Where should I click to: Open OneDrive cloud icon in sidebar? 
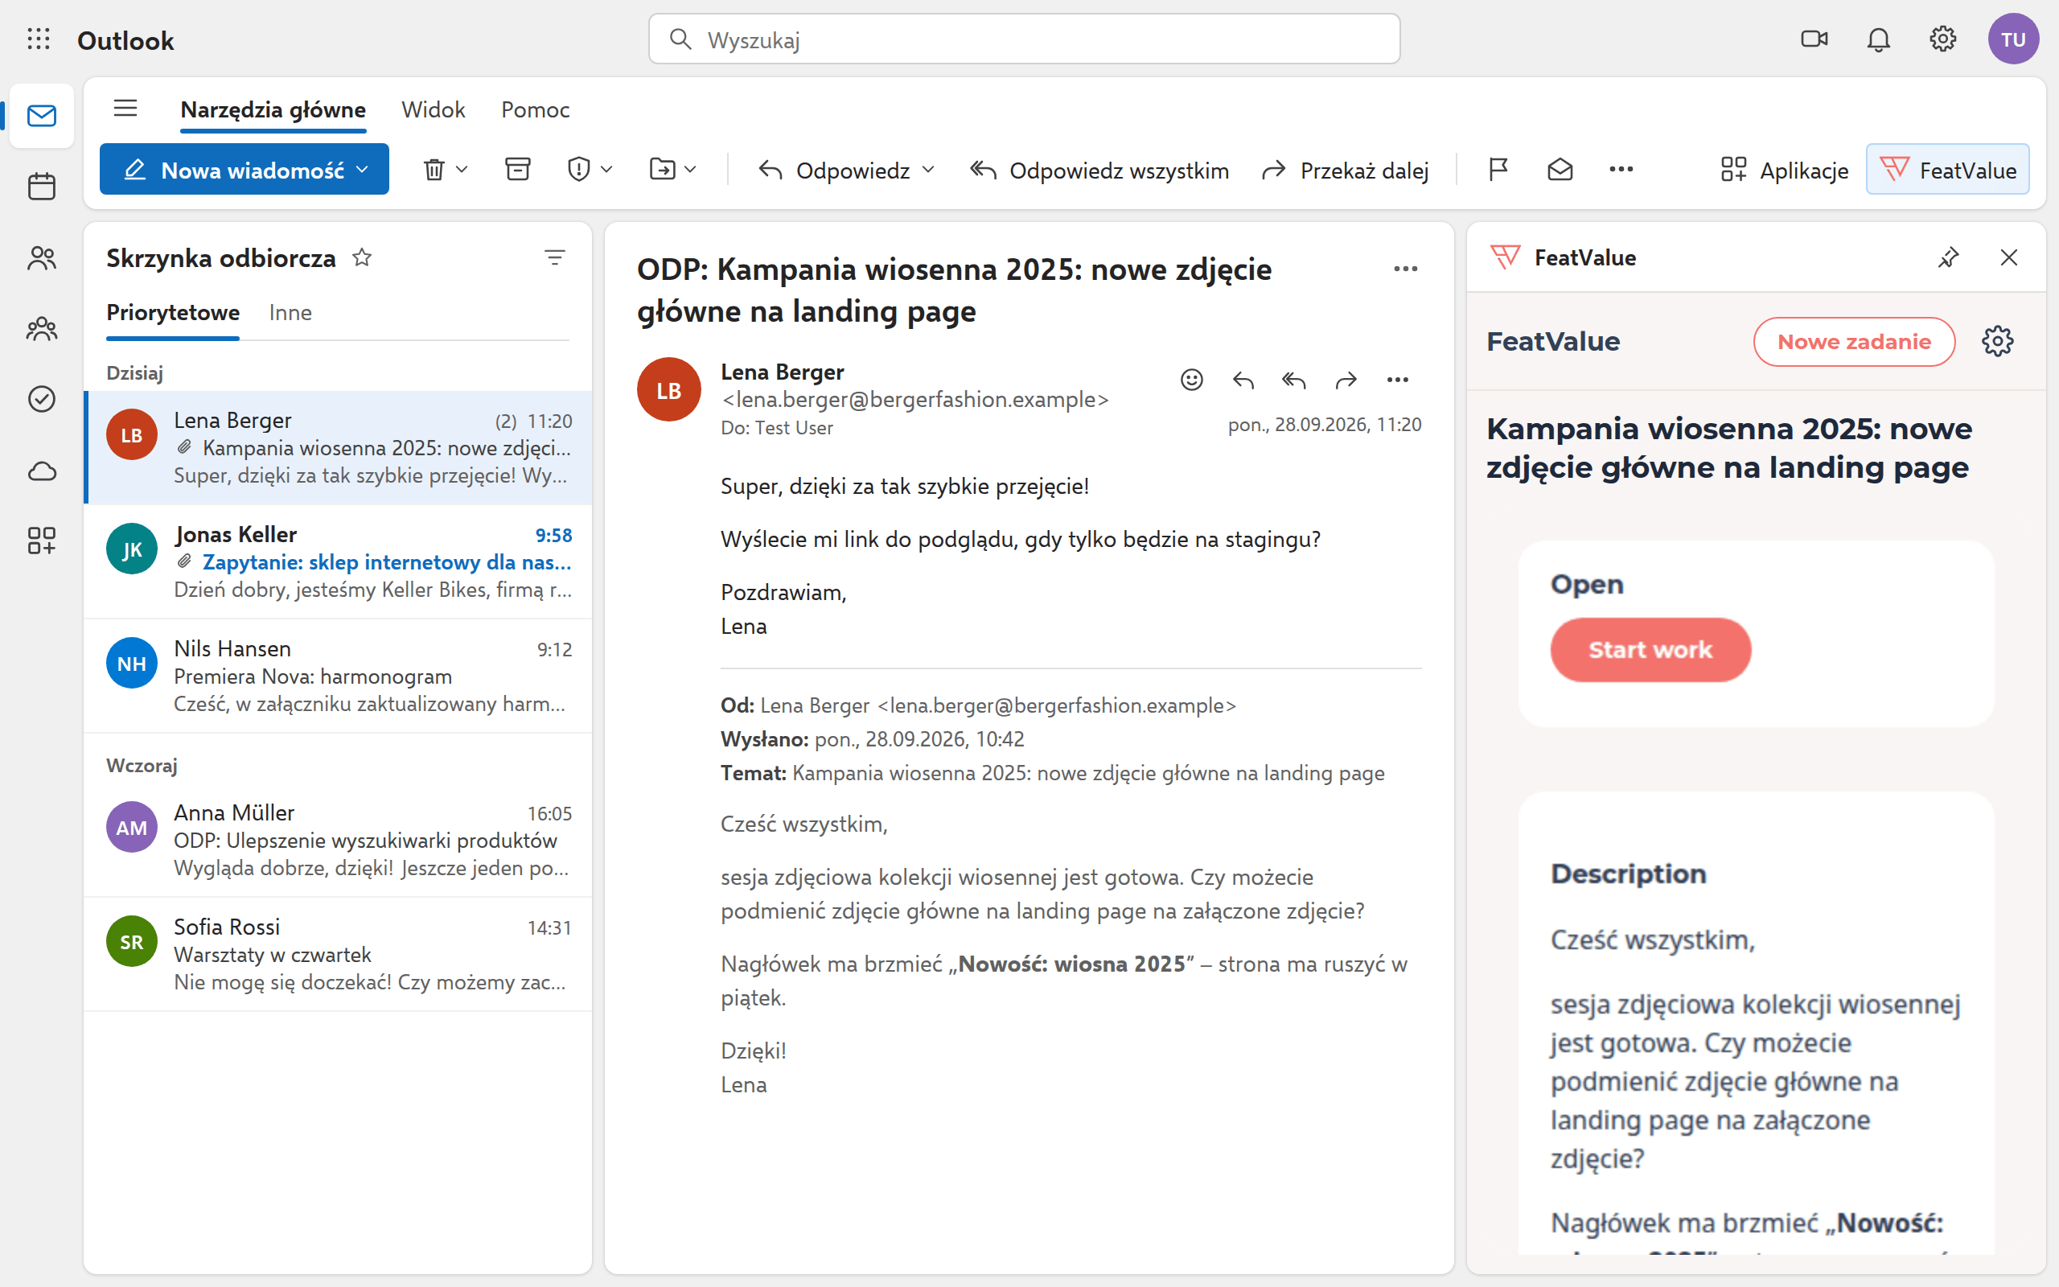click(42, 471)
